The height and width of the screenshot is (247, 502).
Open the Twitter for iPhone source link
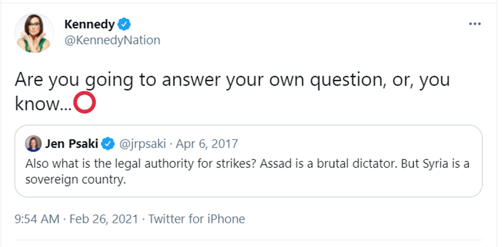[197, 218]
